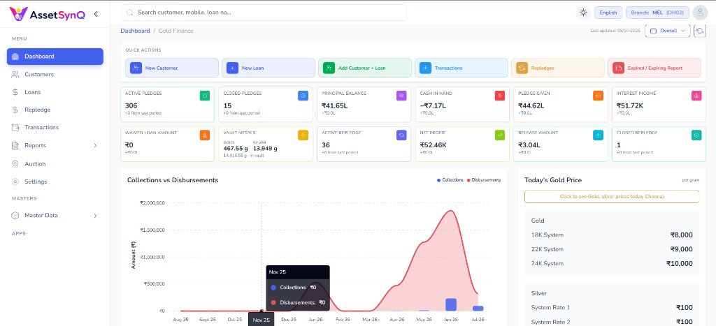
Task: Click the Silver System Rate 1 row
Action: (611, 308)
